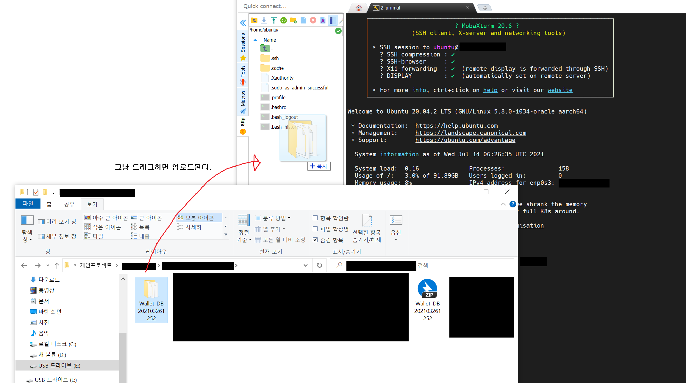
Task: Check the 파일 확장명 checkbox
Action: click(x=315, y=229)
